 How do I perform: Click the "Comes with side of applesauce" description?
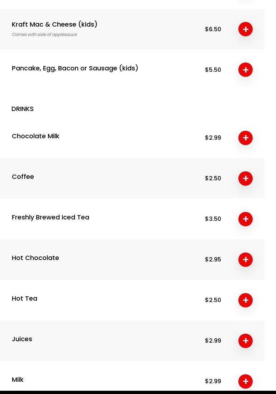(44, 34)
